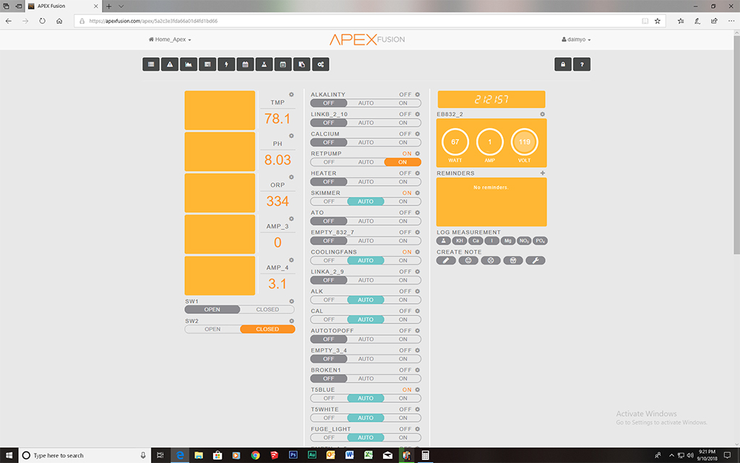Create a wrench maintenance note
Viewport: 740px width, 463px height.
coord(535,260)
